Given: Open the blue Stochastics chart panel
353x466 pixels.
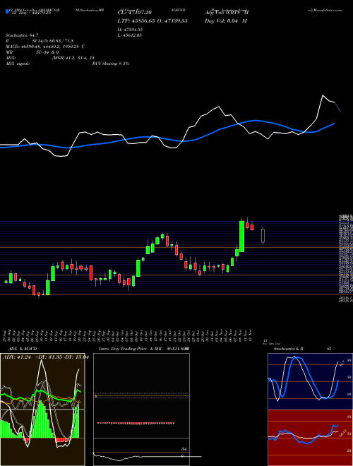Looking at the screenshot, I should (310, 381).
